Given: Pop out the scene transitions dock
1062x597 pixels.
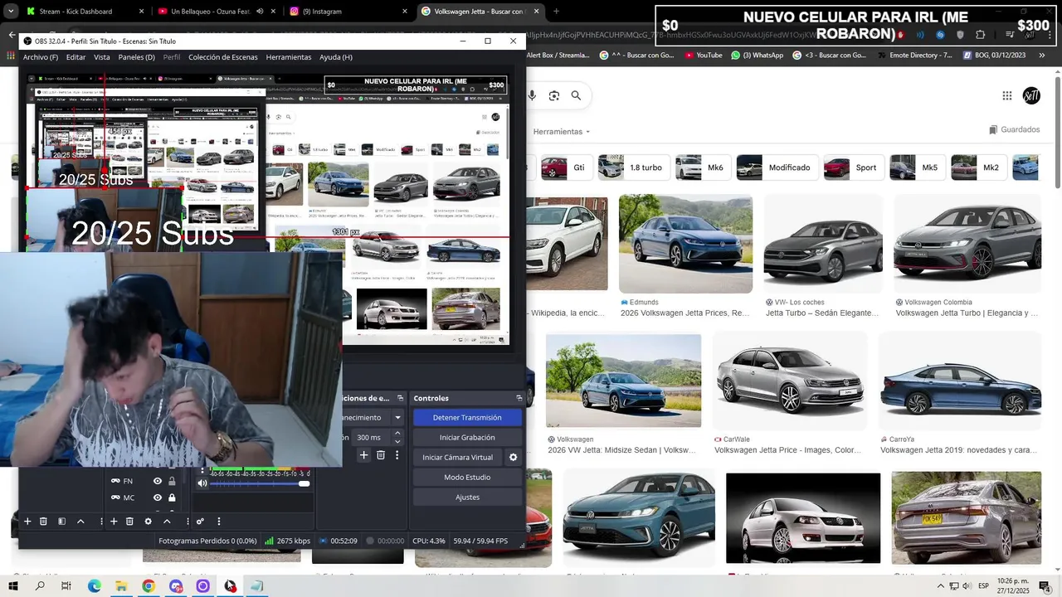Looking at the screenshot, I should (400, 398).
